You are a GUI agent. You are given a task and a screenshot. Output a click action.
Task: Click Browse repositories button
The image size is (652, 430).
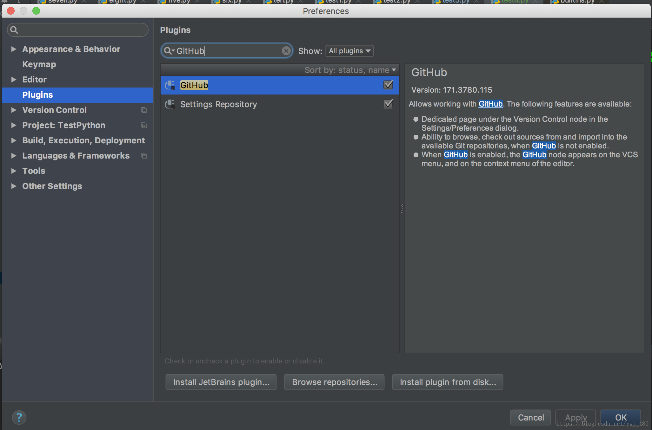[335, 382]
